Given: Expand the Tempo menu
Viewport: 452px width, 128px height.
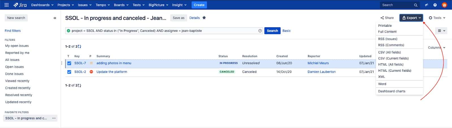Looking at the screenshot, I should (103, 5).
